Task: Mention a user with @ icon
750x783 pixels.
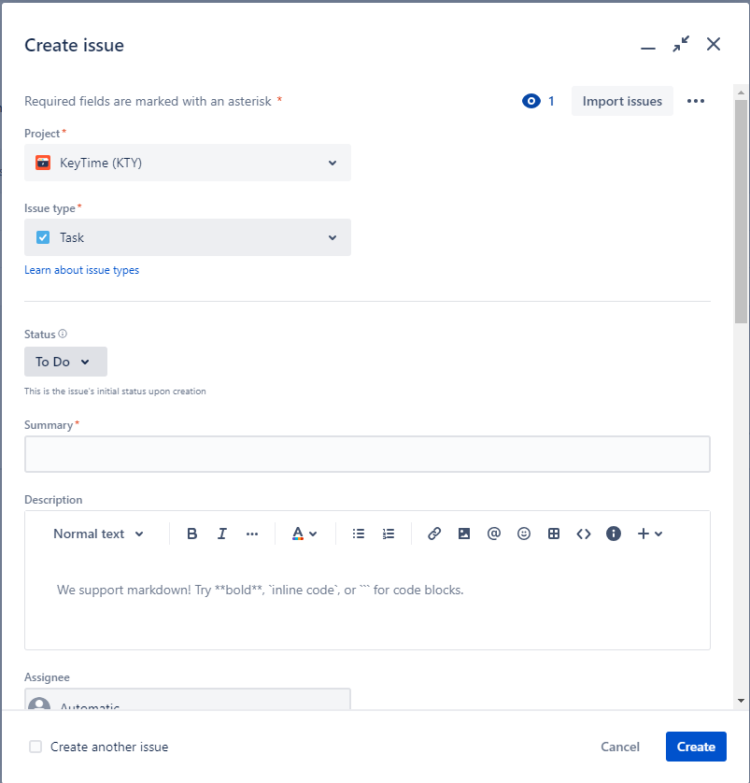Action: (x=493, y=534)
